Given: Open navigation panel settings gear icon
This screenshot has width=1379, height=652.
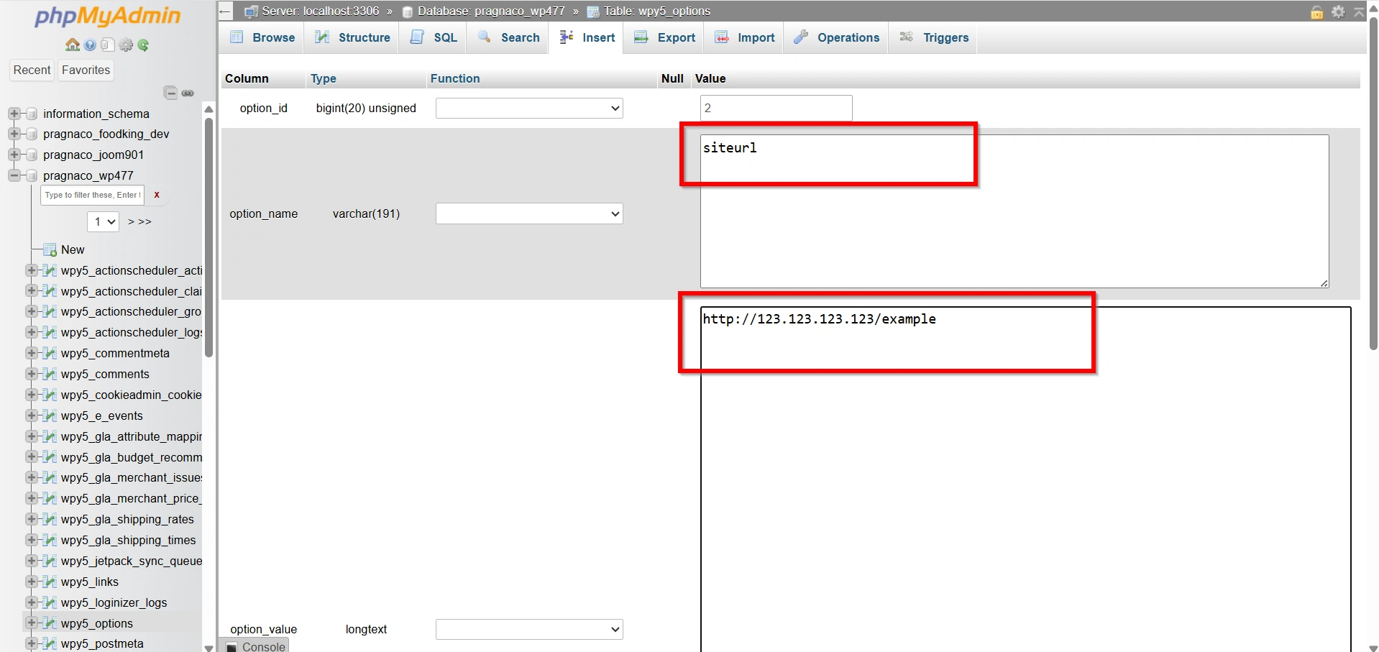Looking at the screenshot, I should coord(126,45).
